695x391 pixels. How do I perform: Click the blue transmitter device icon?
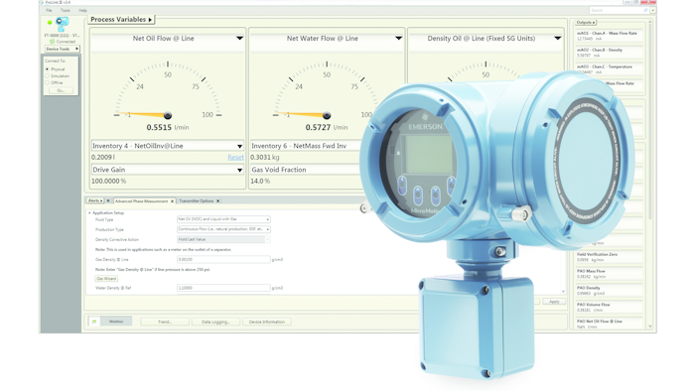pyautogui.click(x=63, y=24)
